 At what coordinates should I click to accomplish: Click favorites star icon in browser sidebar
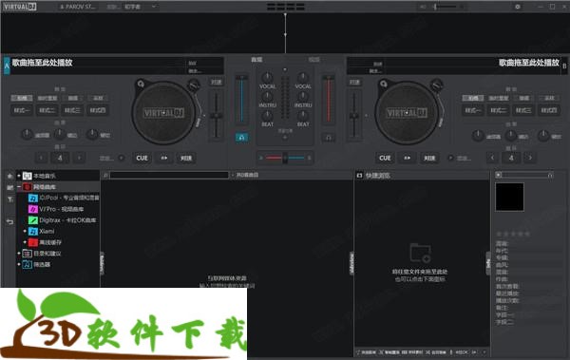9,176
